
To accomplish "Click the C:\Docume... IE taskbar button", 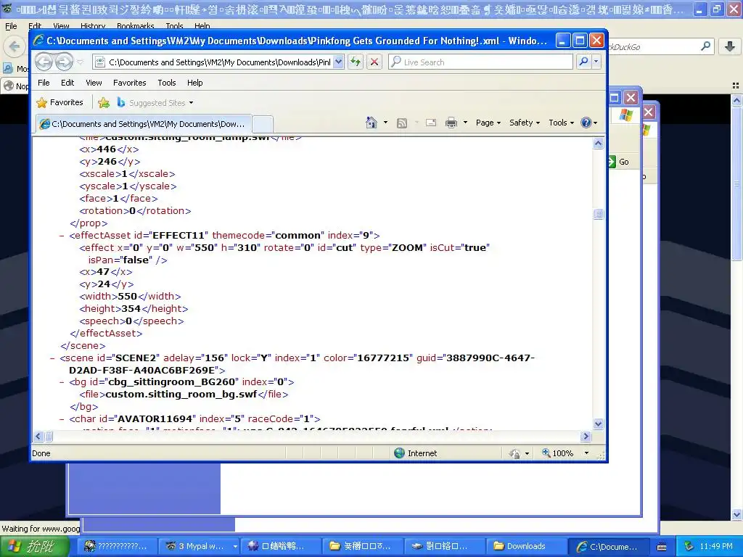I will click(x=607, y=546).
